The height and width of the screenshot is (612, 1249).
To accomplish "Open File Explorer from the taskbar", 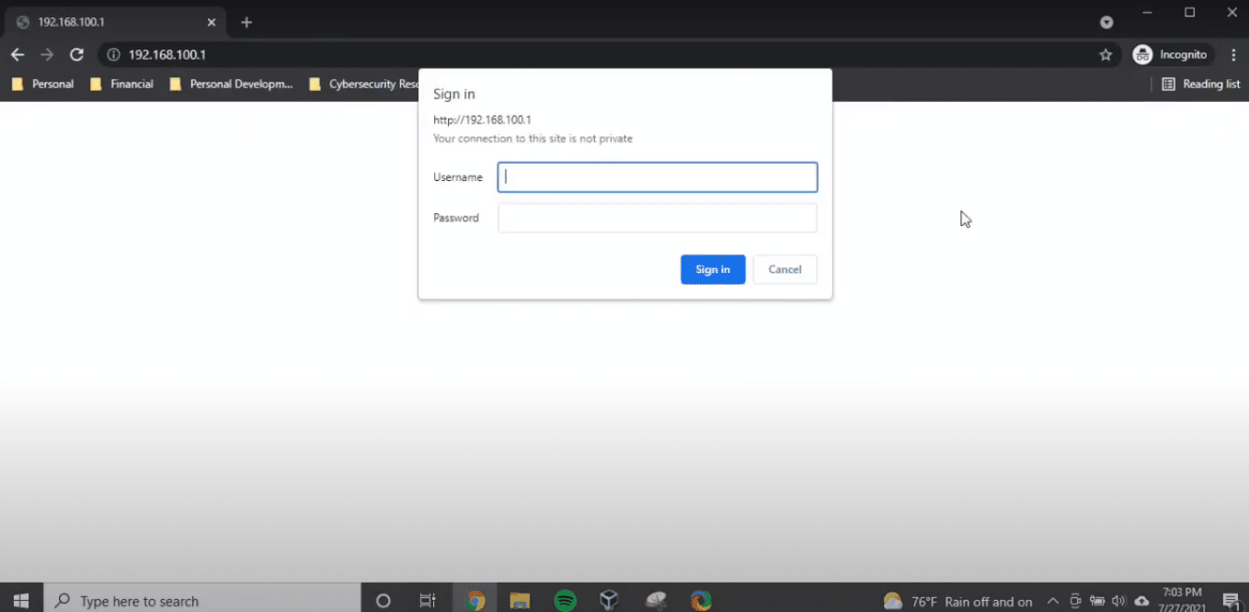I will tap(520, 600).
